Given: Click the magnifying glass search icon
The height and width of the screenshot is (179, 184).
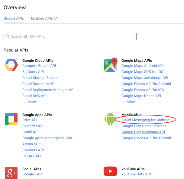Looking at the screenshot, I should [x=8, y=36].
